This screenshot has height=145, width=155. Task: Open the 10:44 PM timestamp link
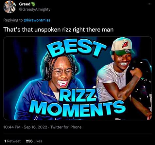tap(12, 127)
